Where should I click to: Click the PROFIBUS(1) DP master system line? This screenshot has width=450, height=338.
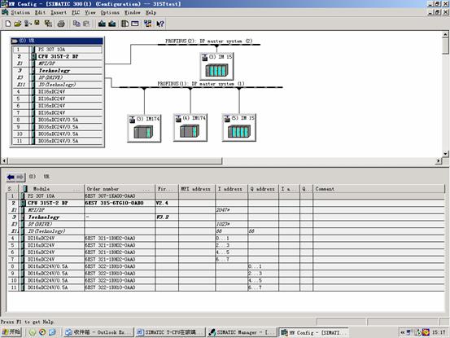tap(201, 87)
